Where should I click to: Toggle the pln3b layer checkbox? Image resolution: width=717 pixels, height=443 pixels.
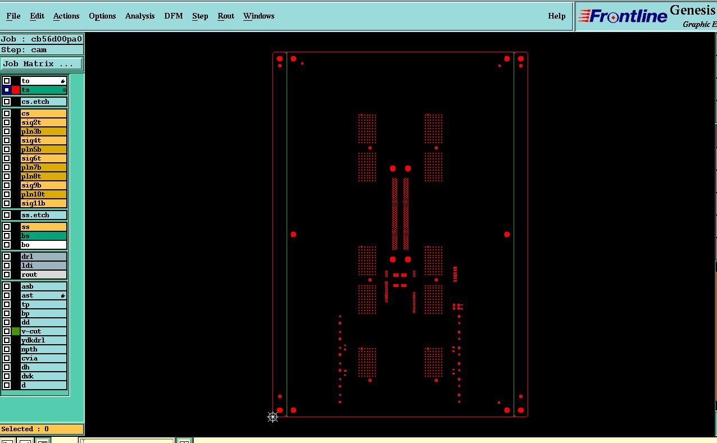tap(7, 131)
